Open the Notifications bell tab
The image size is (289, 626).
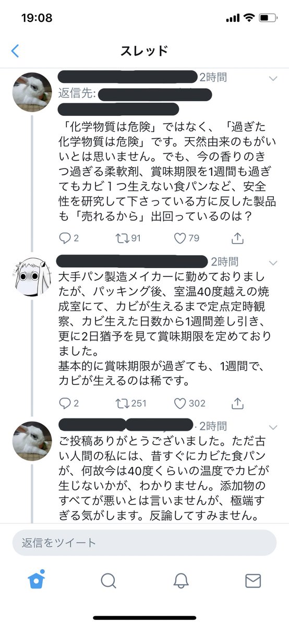point(181,581)
